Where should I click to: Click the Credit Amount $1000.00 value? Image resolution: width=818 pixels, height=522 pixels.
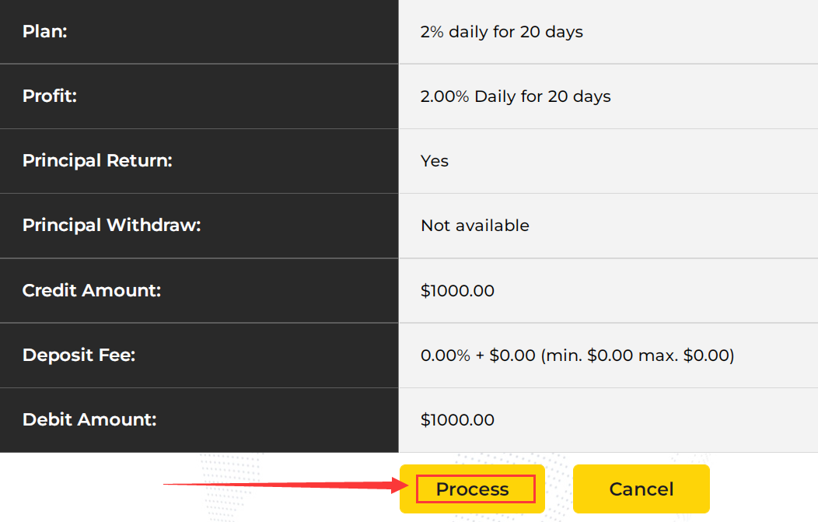click(x=457, y=291)
